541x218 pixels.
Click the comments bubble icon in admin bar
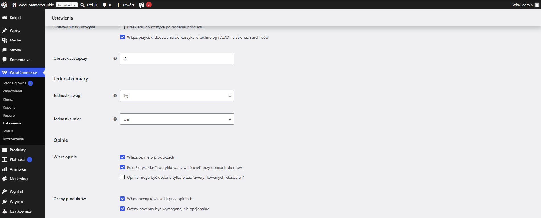pos(104,5)
